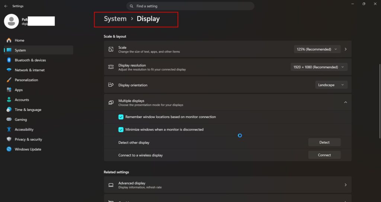Open Gaming settings
Image resolution: width=381 pixels, height=202 pixels.
(x=38, y=120)
